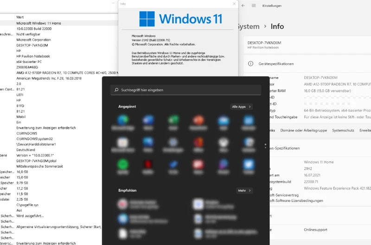Image resolution: width=371 pixels, height=245 pixels.
Task: Click the Gerätespezifikationen info icon
Action: (x=250, y=64)
